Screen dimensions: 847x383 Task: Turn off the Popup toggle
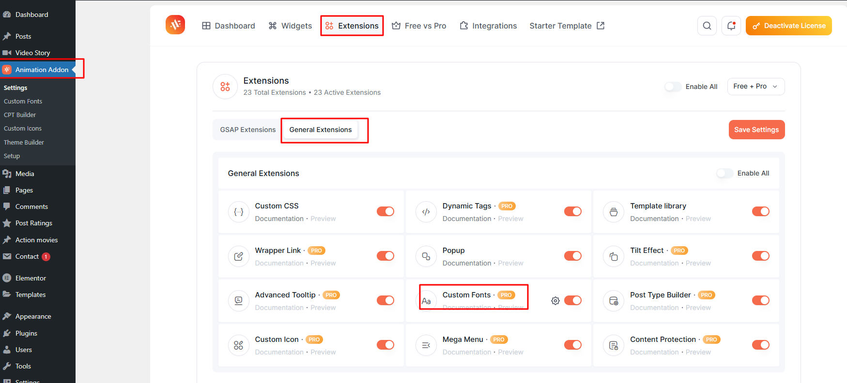tap(573, 256)
